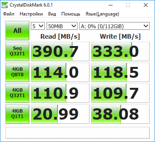Viewport: 155px width, 142px height.
Task: Open the test count dropdown showing 5
Action: point(38,26)
